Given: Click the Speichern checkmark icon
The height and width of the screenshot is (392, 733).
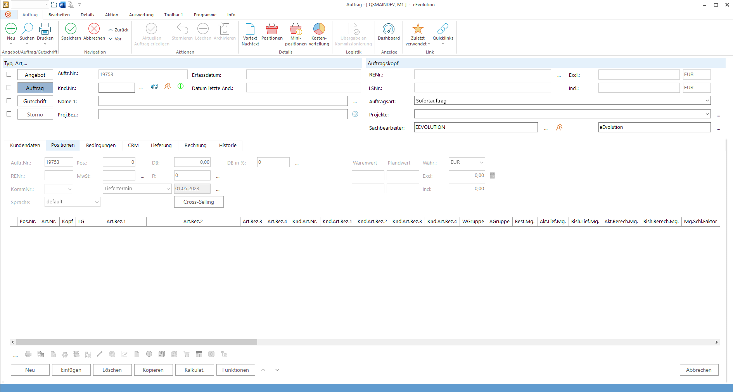Looking at the screenshot, I should [x=71, y=29].
